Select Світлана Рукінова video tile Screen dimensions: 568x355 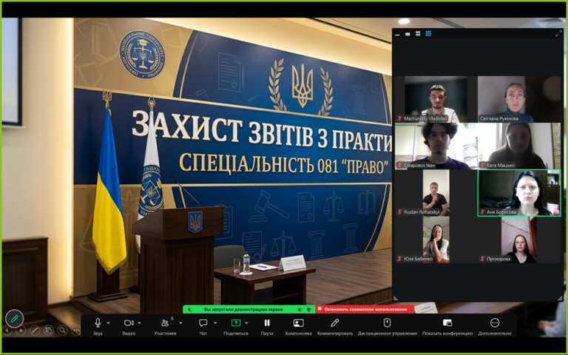(x=519, y=99)
